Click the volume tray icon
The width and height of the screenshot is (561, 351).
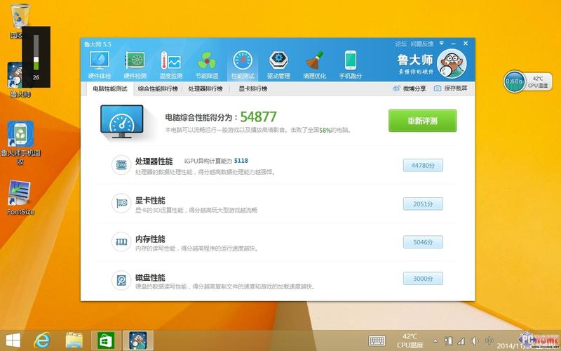475,341
